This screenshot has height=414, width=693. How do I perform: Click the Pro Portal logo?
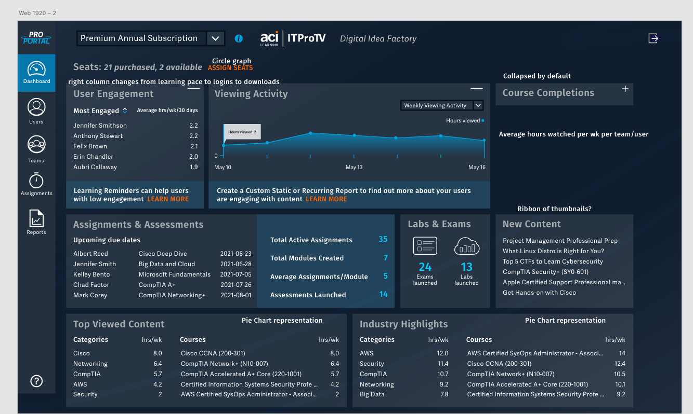pos(36,38)
